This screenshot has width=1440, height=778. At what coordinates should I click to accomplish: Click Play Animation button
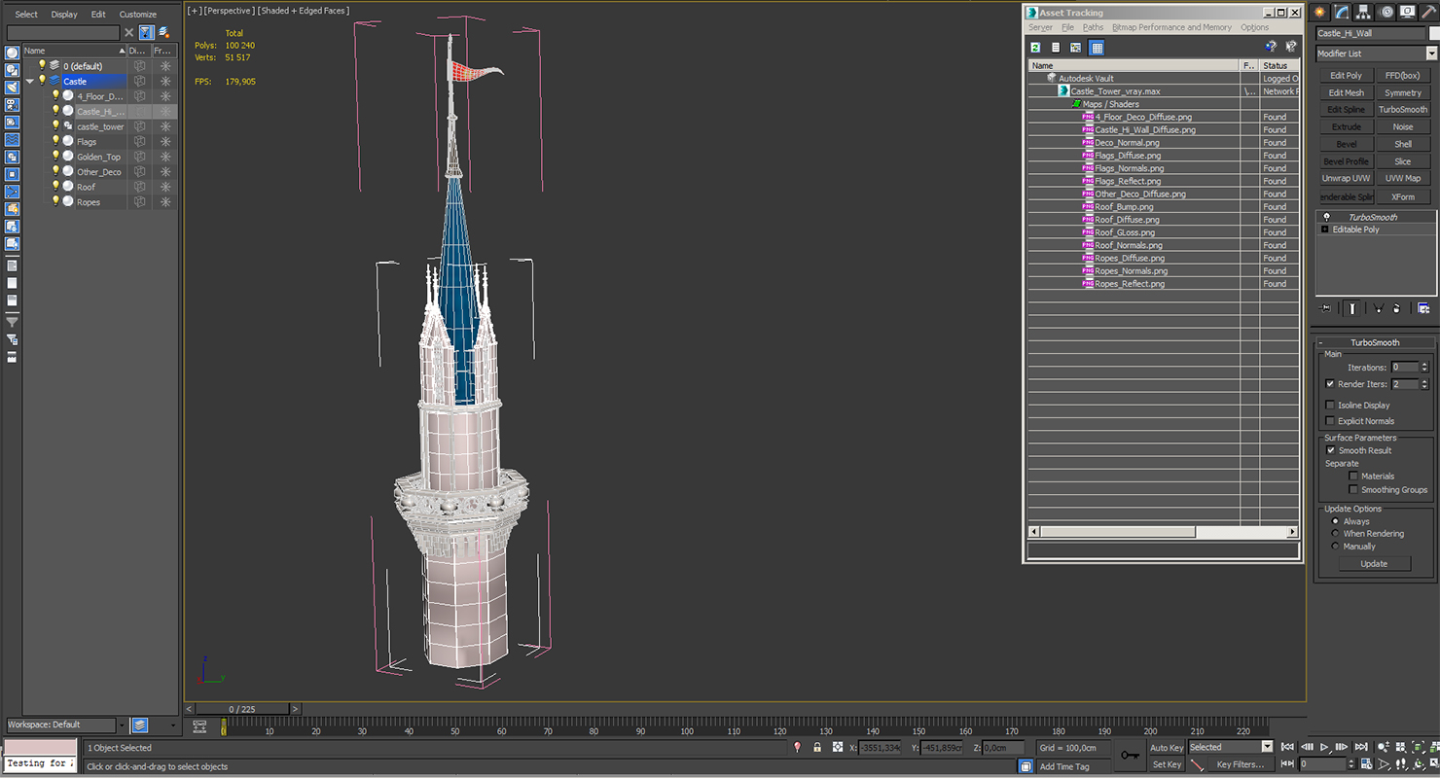(1325, 747)
